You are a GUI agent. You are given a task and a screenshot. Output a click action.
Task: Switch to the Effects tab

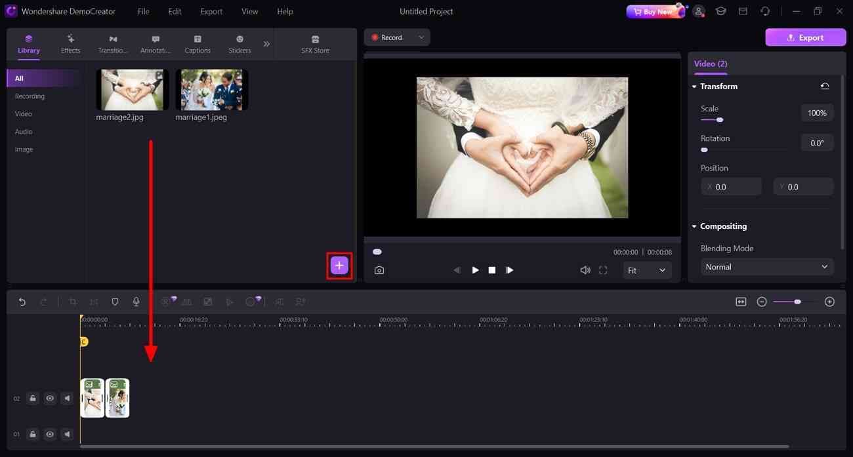(x=70, y=45)
